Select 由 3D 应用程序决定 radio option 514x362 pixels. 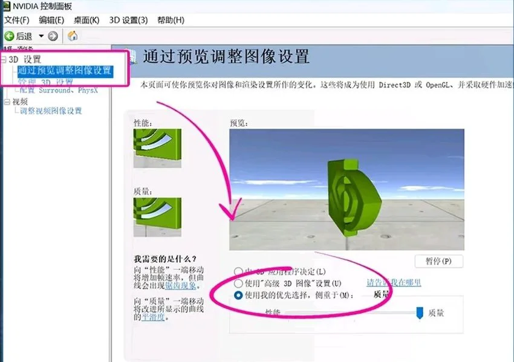[238, 271]
